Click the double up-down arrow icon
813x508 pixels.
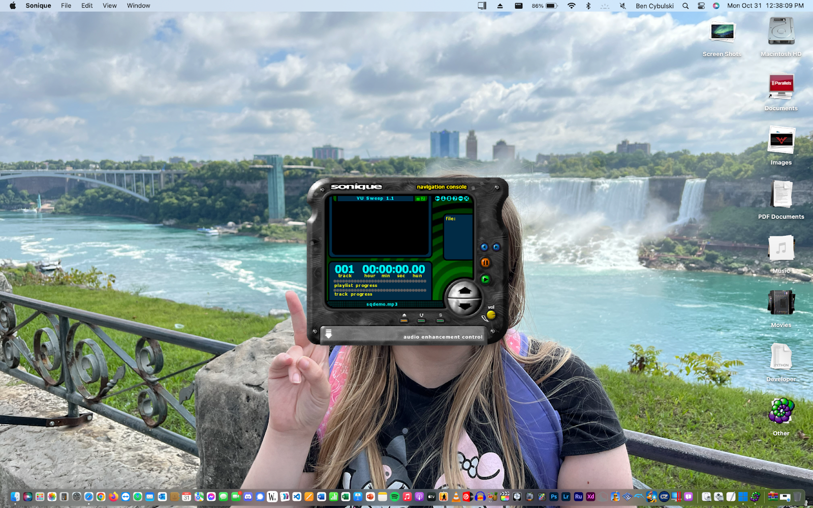[x=449, y=199]
